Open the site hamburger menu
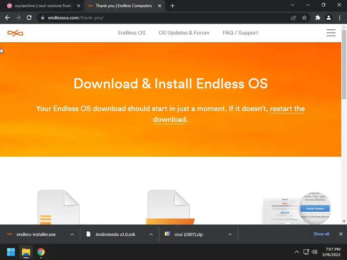The height and width of the screenshot is (260, 347). point(331,33)
